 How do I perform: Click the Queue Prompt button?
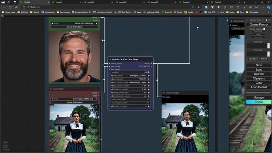pyautogui.click(x=259, y=25)
